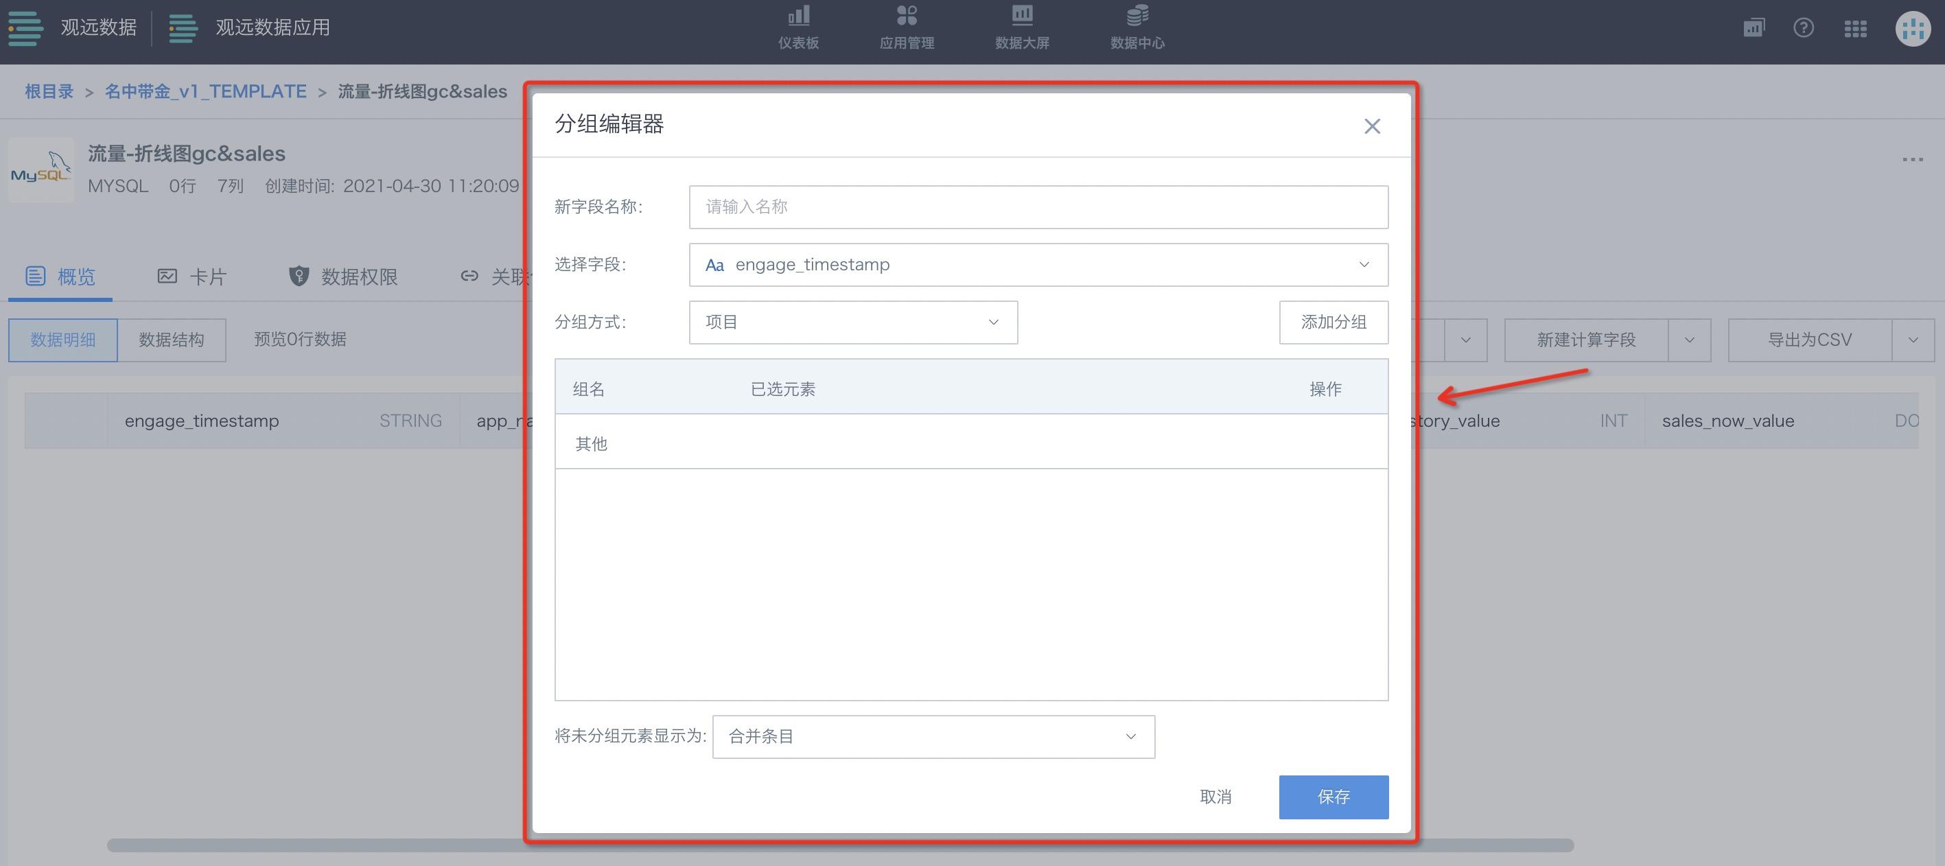The height and width of the screenshot is (866, 1945).
Task: Click the monitor icon in top bar
Action: (x=1754, y=28)
